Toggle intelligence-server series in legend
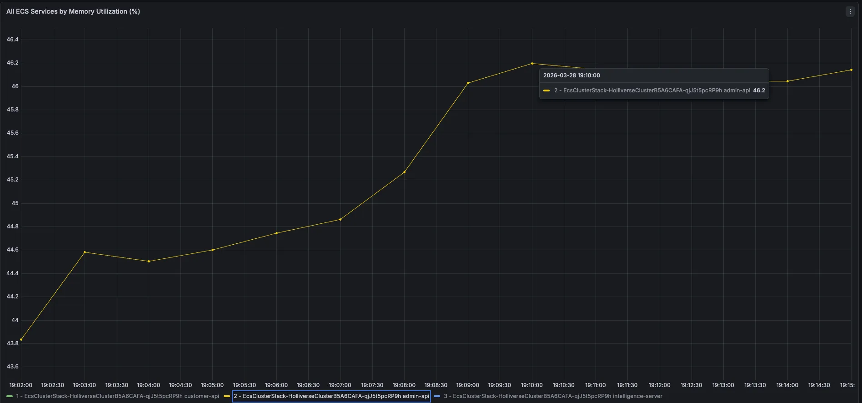862x403 pixels. click(x=553, y=396)
